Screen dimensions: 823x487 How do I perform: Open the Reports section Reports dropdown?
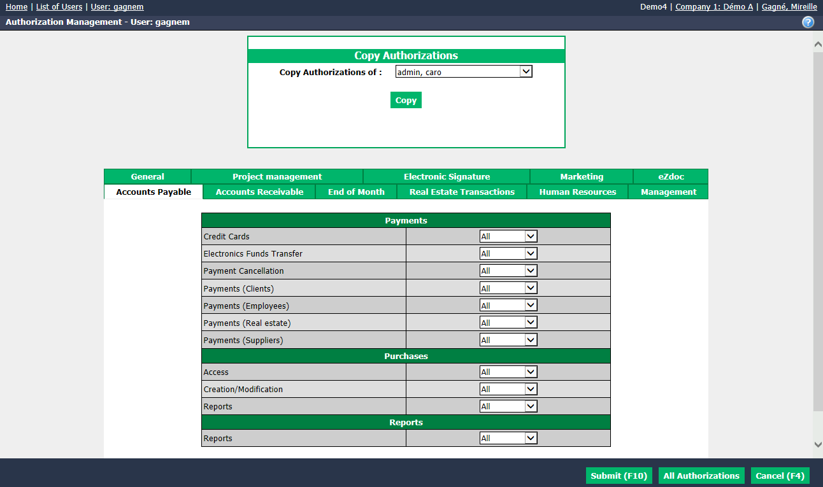[508, 438]
